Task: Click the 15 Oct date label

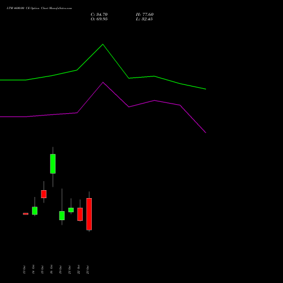Action: (x=42, y=269)
